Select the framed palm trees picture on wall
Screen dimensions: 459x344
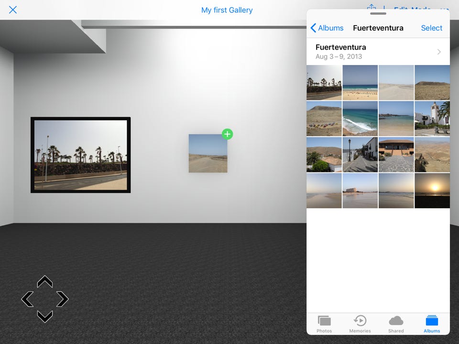[x=80, y=155]
